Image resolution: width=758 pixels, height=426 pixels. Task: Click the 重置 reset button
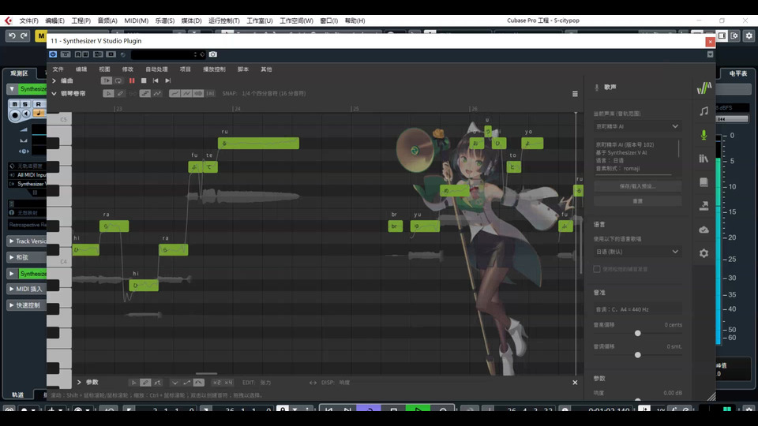[x=636, y=201]
